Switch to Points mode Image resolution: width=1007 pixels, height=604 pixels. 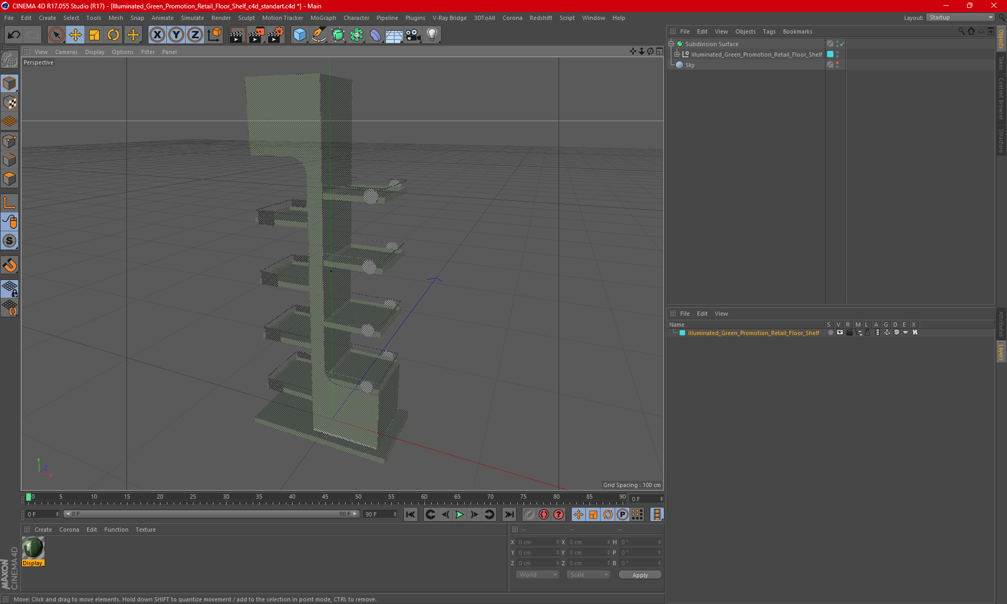pyautogui.click(x=9, y=141)
